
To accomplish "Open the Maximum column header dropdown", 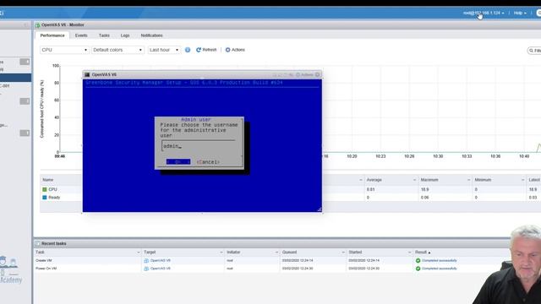I will (468, 180).
